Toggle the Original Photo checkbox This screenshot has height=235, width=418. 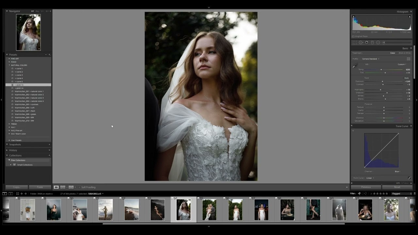pyautogui.click(x=354, y=36)
